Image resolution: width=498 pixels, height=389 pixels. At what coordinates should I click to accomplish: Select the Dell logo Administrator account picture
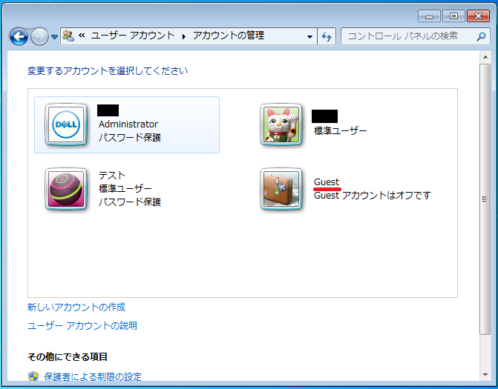pos(66,124)
